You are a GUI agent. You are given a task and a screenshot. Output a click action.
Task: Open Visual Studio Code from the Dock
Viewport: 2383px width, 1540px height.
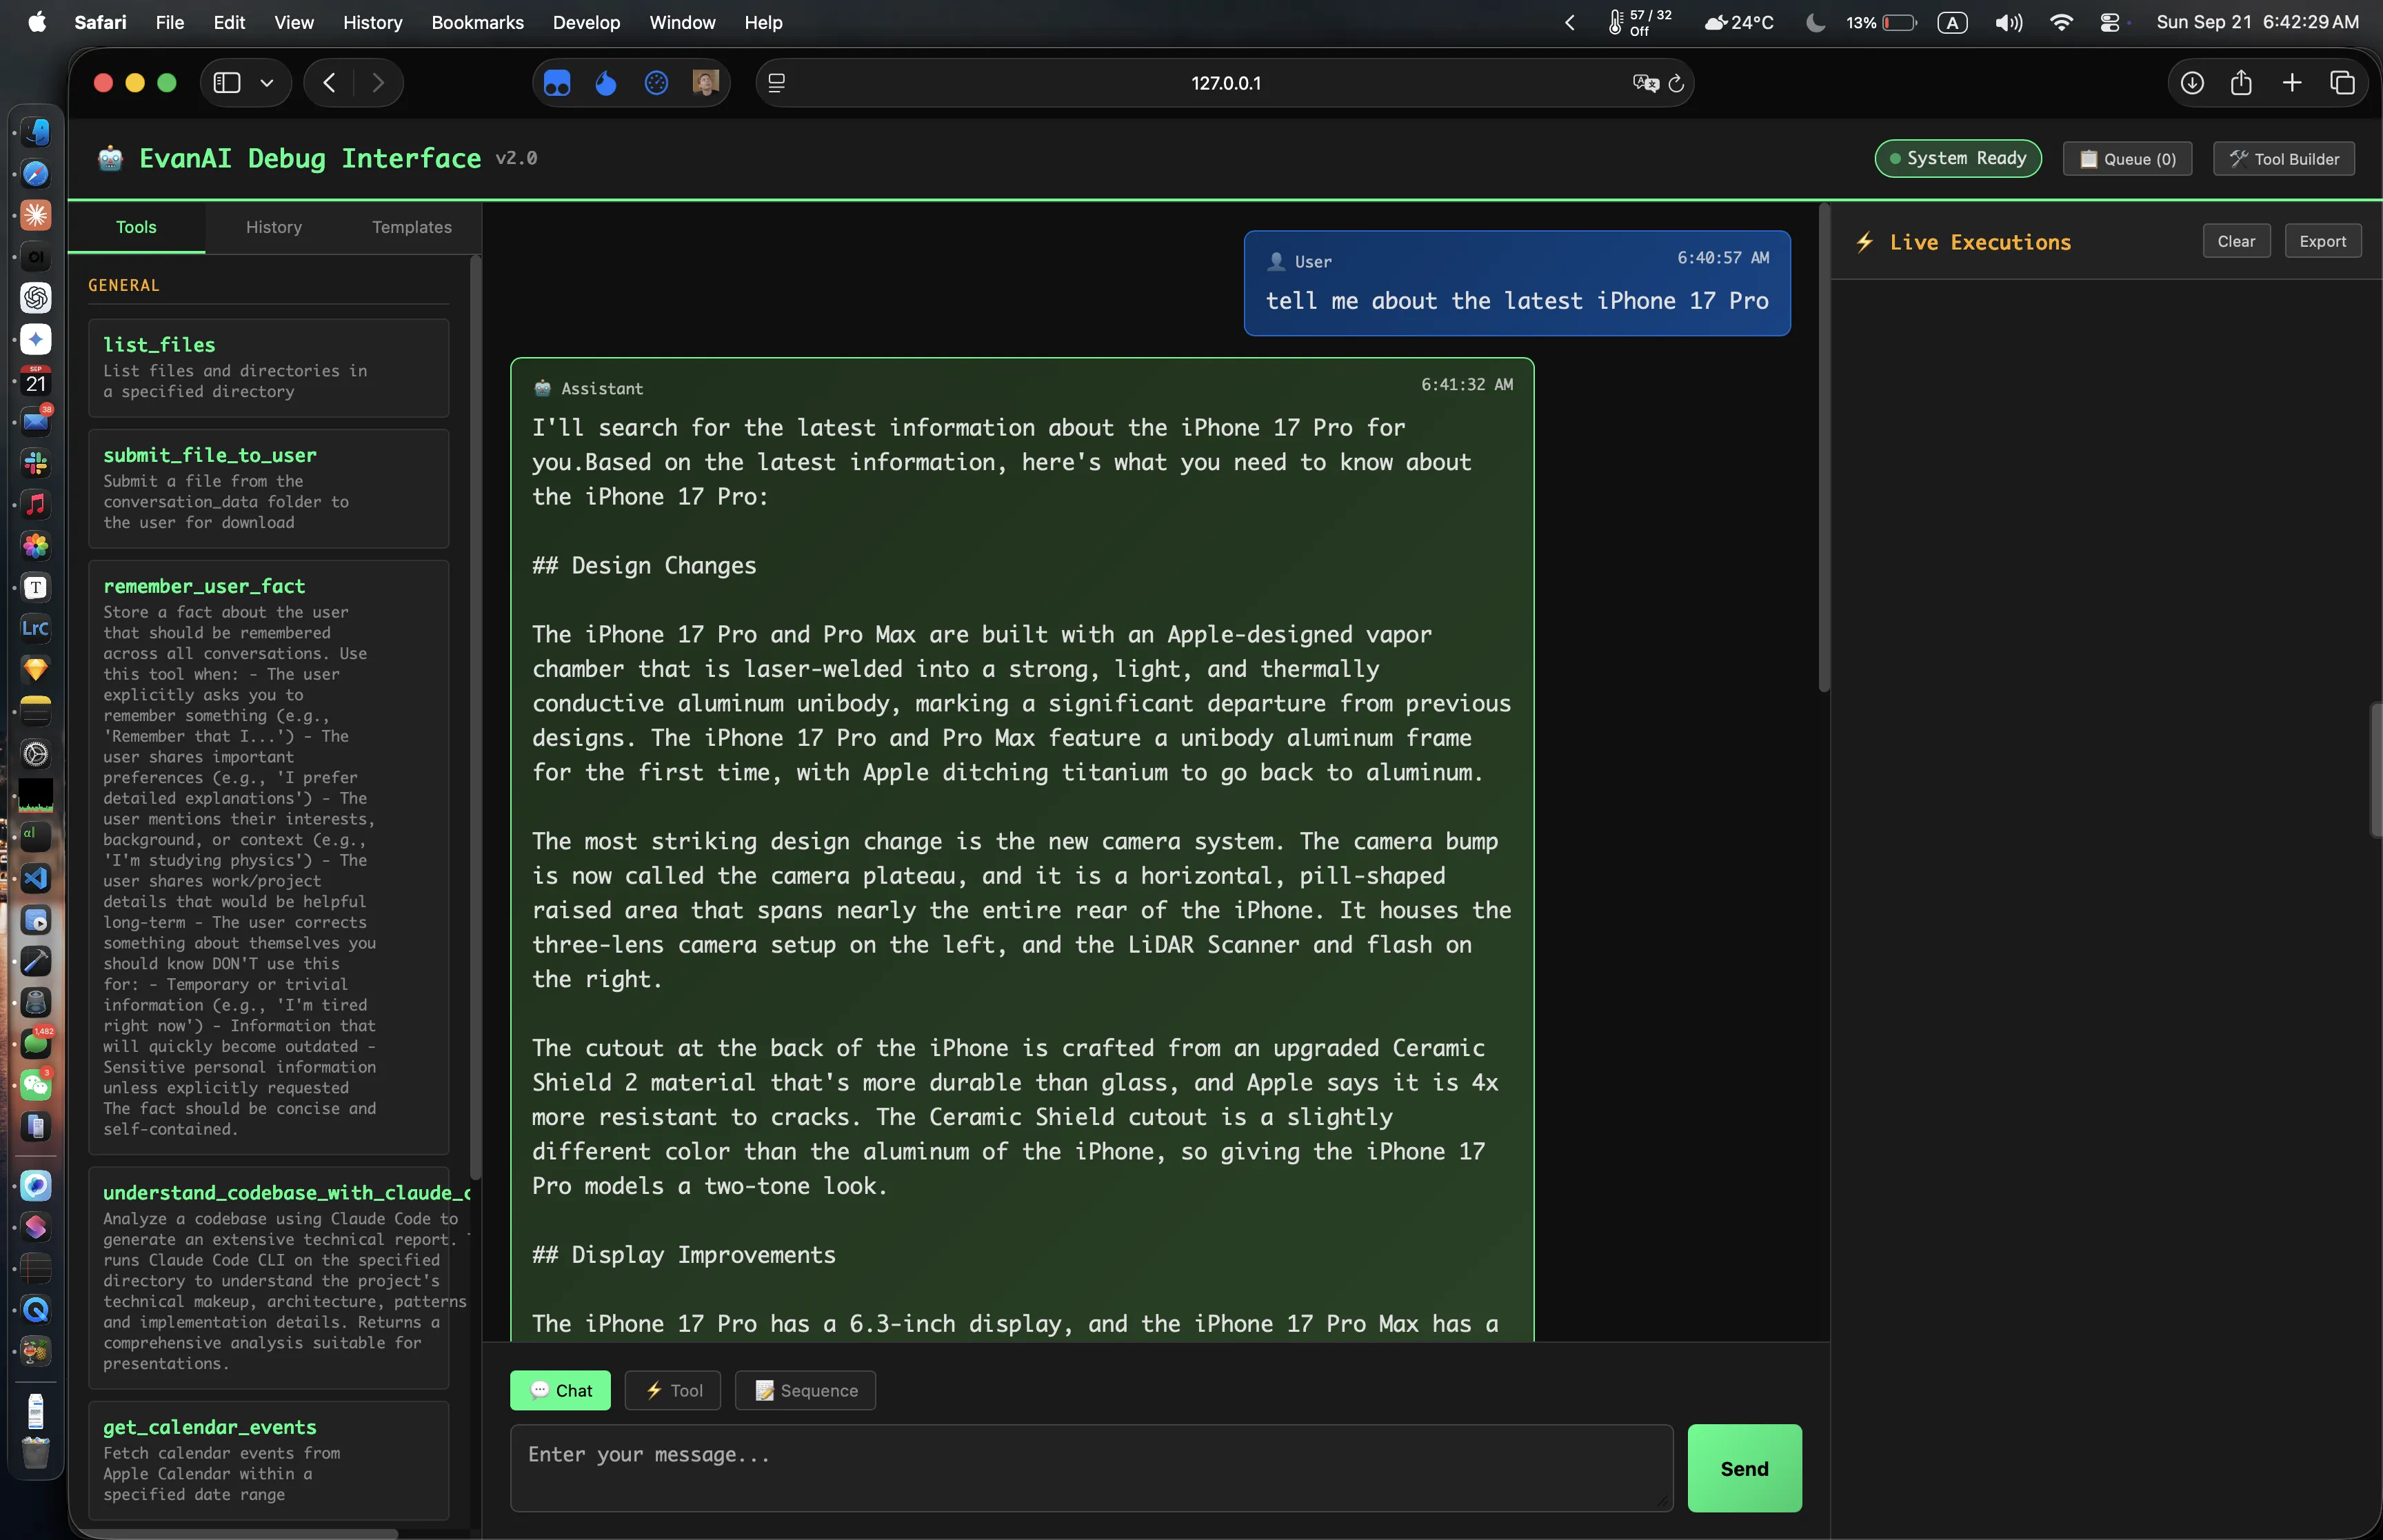point(36,879)
